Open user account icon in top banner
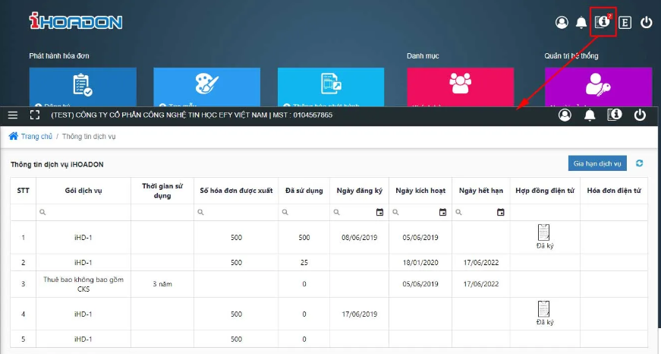This screenshot has height=354, width=661. [x=562, y=22]
